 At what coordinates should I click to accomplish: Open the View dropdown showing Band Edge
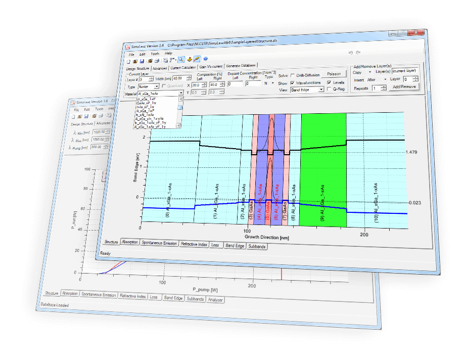tap(307, 89)
